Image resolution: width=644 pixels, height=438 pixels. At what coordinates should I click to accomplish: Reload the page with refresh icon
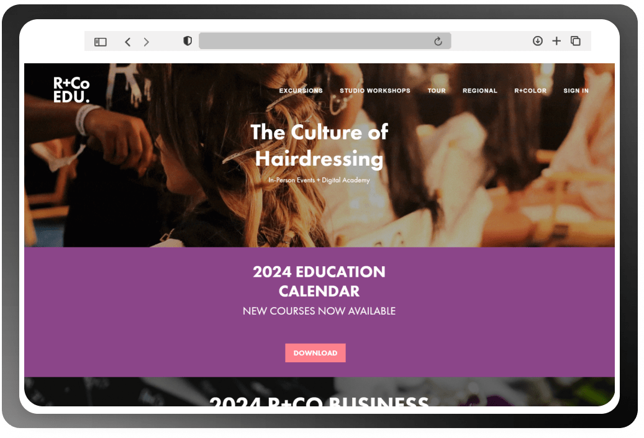click(x=438, y=41)
